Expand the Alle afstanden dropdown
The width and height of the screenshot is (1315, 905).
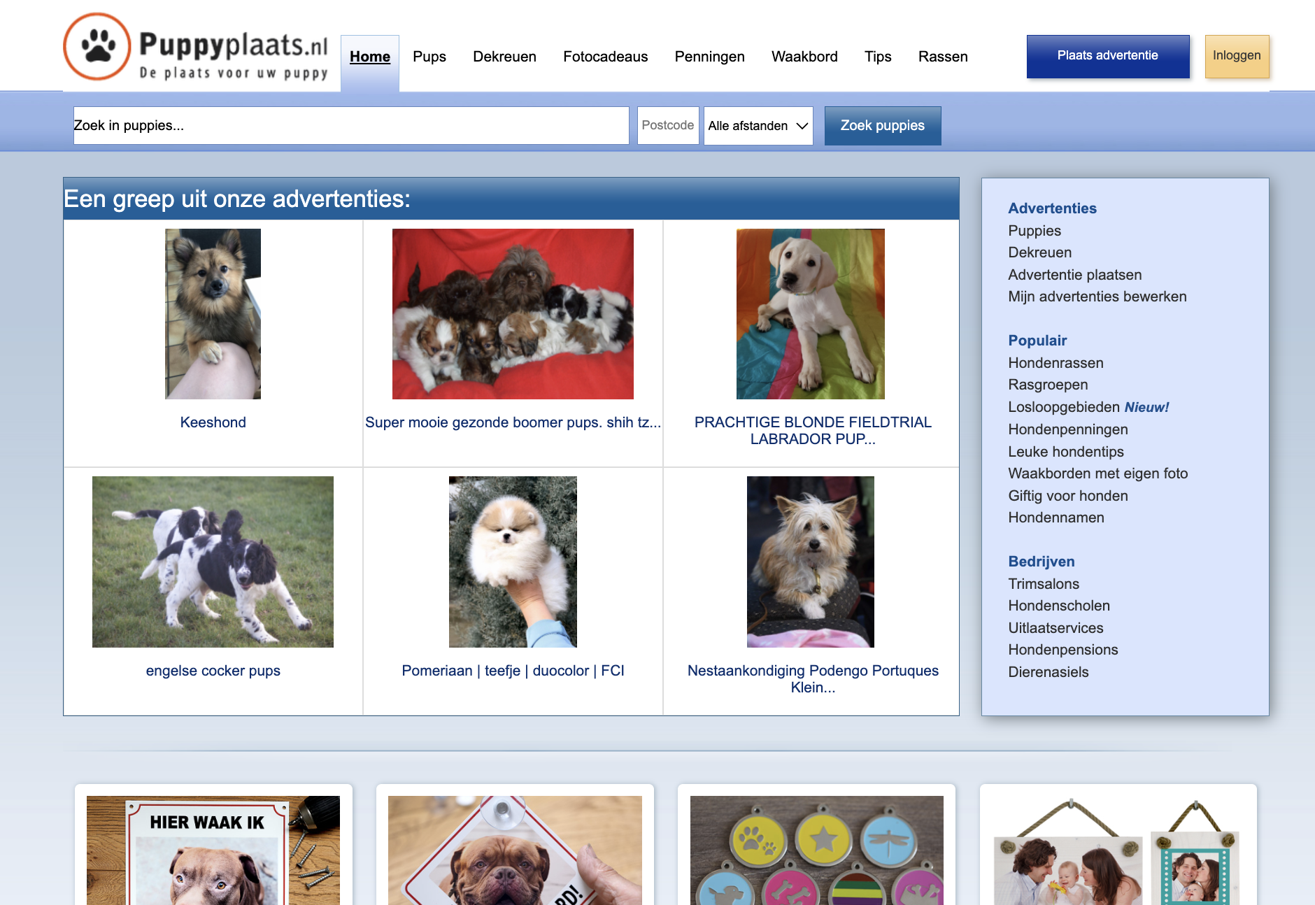[x=758, y=126]
